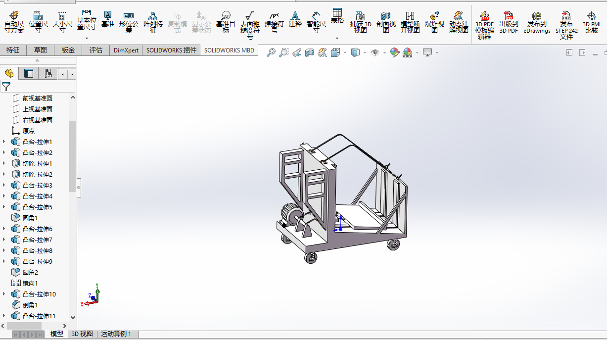Select the Pattern Feature tool (阵列特征)

click(x=153, y=22)
